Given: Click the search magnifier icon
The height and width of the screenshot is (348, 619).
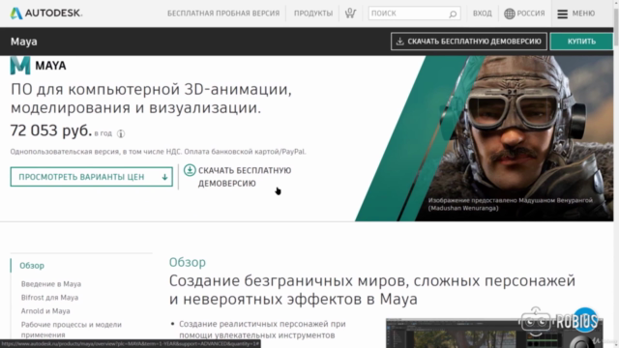Looking at the screenshot, I should (453, 14).
